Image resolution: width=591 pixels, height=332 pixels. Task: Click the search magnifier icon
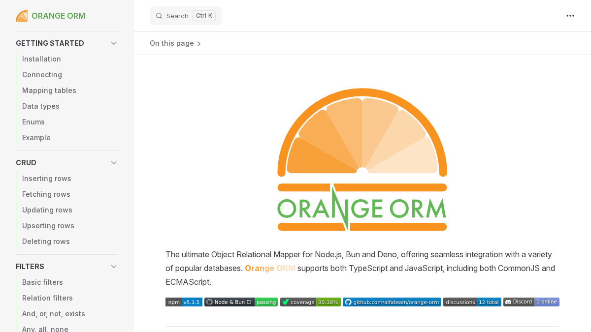point(159,16)
